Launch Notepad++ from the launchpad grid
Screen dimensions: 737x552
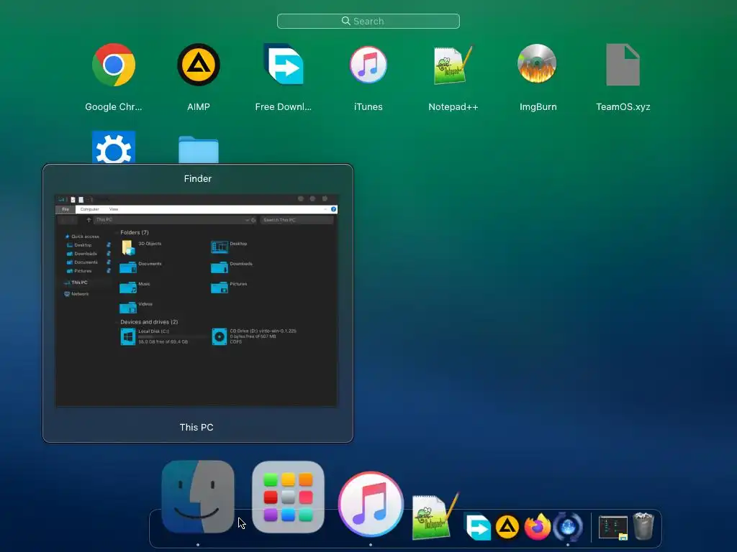point(453,65)
